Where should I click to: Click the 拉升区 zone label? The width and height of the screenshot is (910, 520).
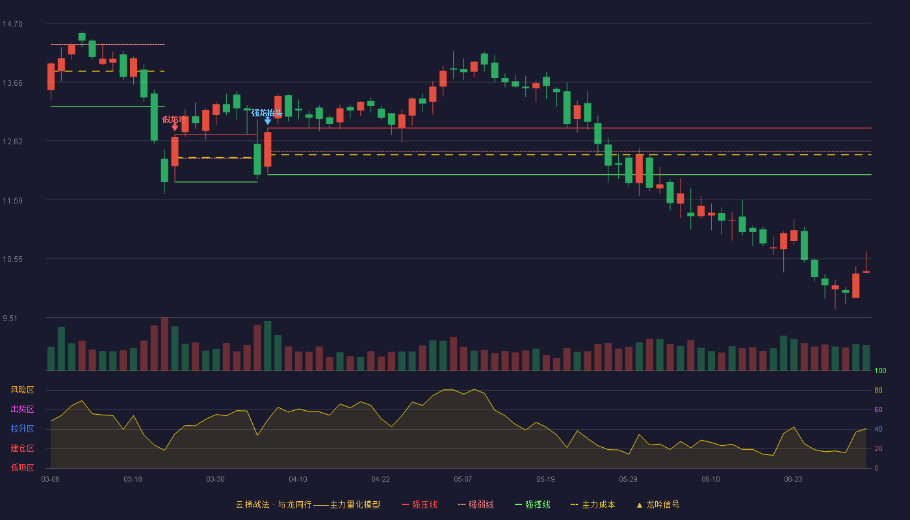tap(22, 429)
